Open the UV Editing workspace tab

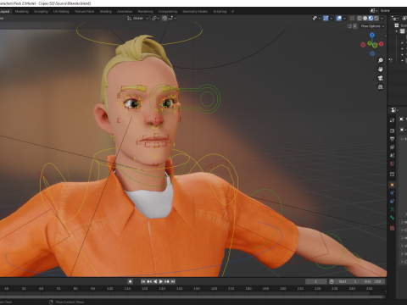click(61, 11)
